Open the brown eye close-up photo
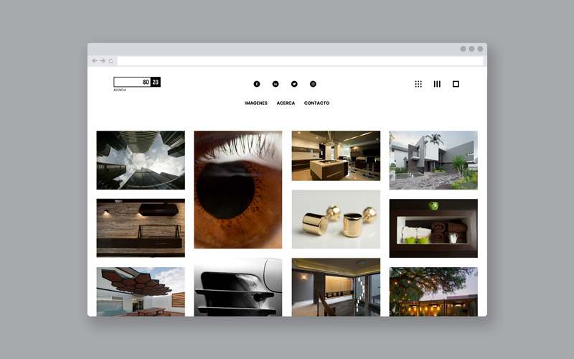 tap(238, 190)
